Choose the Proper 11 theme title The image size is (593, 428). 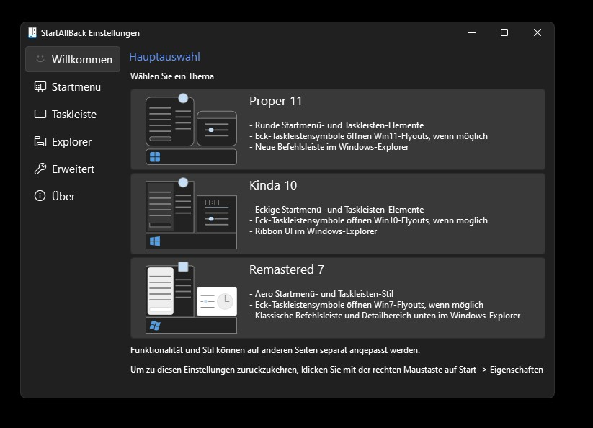click(275, 102)
